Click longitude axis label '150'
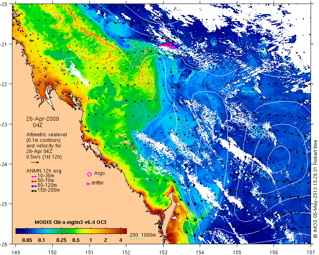 pos(53,252)
